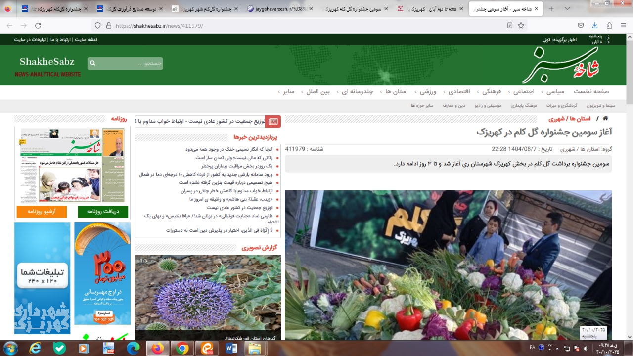
Task: Open the Firefox application menu
Action: tap(624, 26)
